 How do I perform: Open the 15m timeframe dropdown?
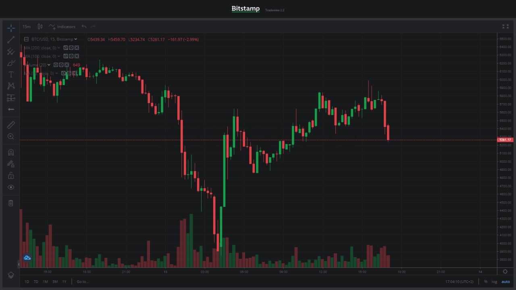pyautogui.click(x=26, y=27)
